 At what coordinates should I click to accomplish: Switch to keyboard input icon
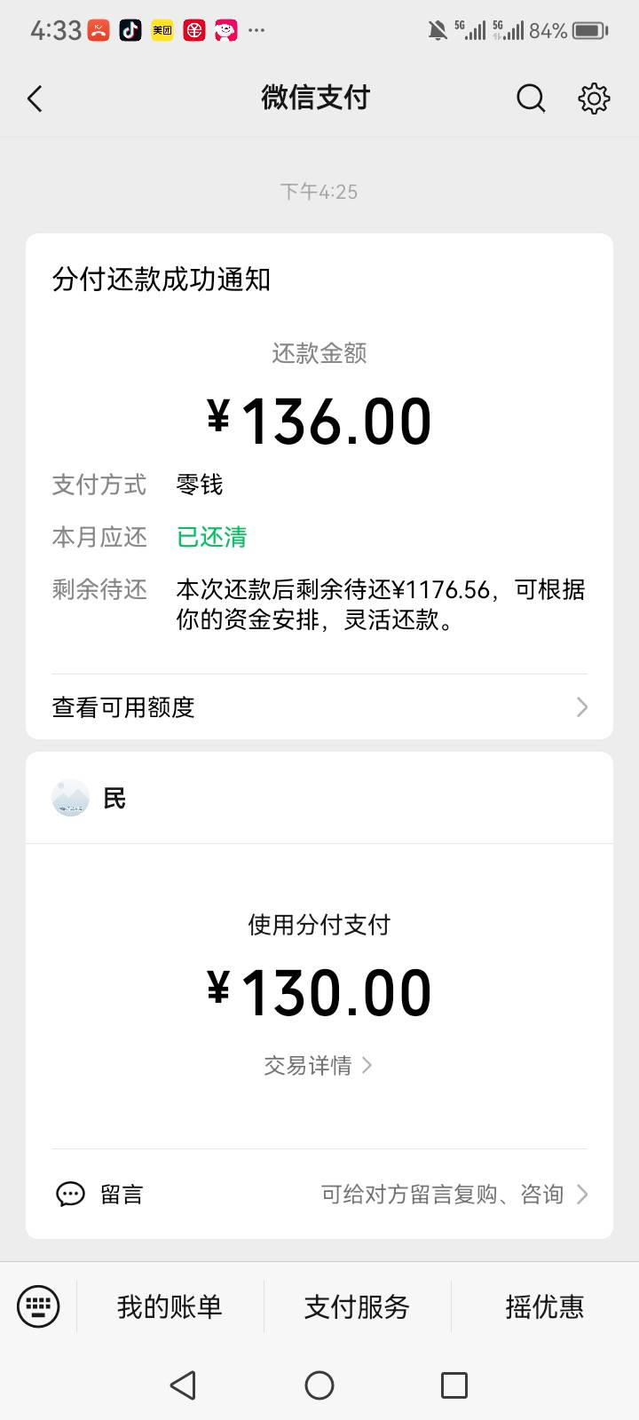38,1306
